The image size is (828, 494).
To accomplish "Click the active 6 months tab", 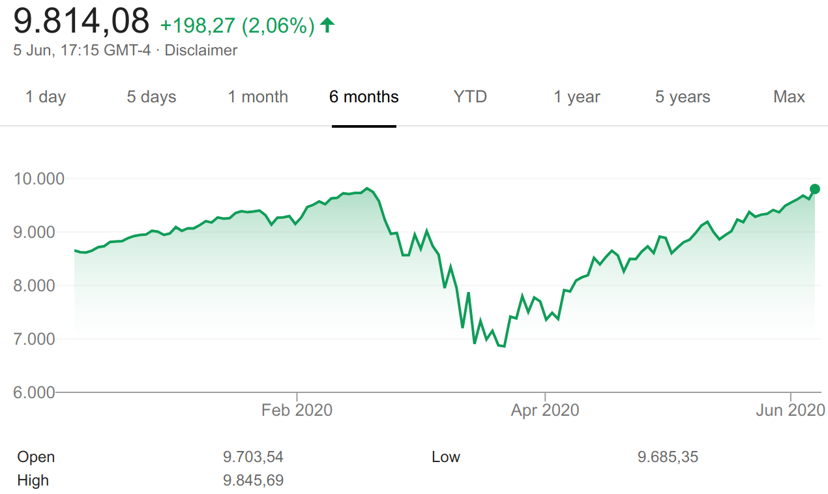I will point(364,97).
